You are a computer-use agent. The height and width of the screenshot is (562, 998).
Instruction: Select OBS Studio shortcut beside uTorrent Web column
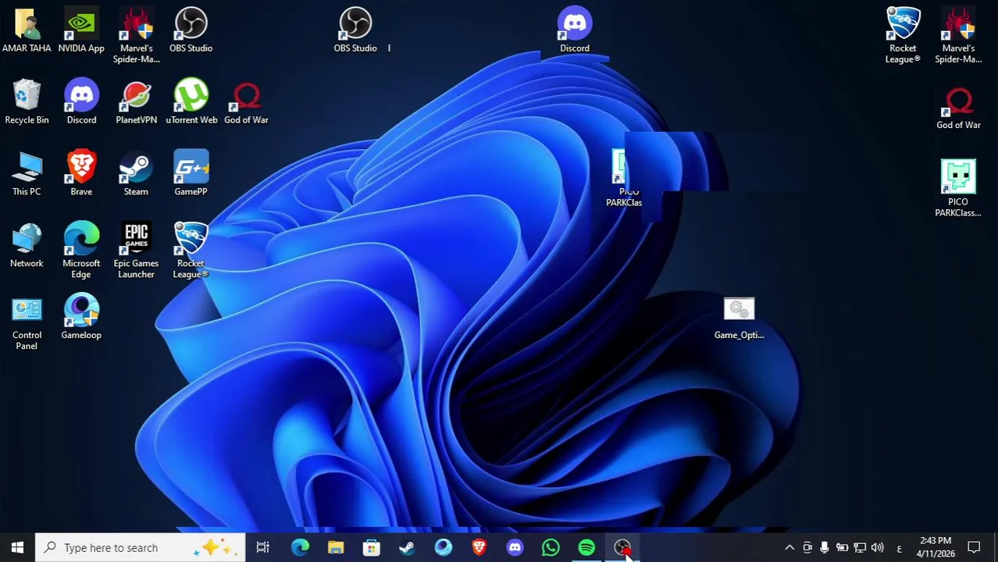[x=191, y=32]
